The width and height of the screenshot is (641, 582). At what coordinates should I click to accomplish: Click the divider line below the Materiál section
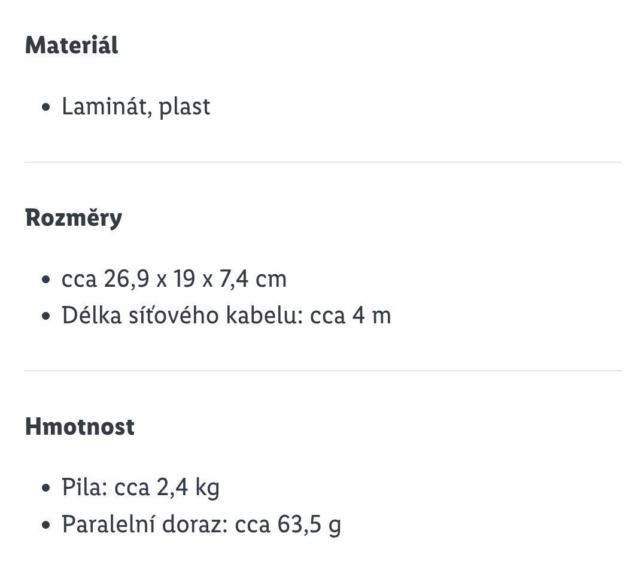tap(323, 162)
